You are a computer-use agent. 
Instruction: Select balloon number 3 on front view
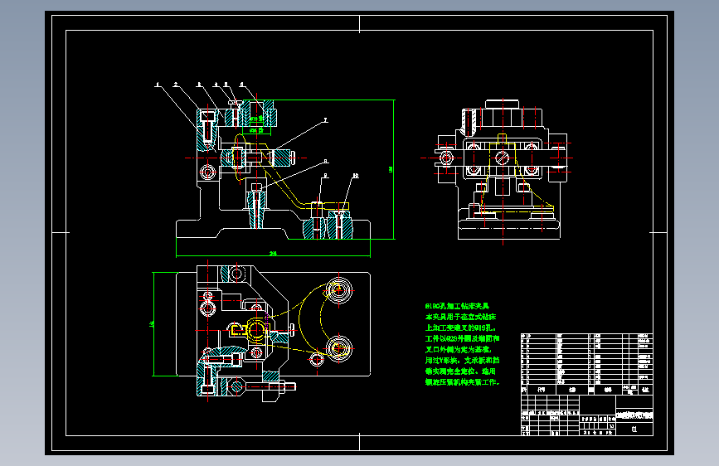click(x=199, y=85)
